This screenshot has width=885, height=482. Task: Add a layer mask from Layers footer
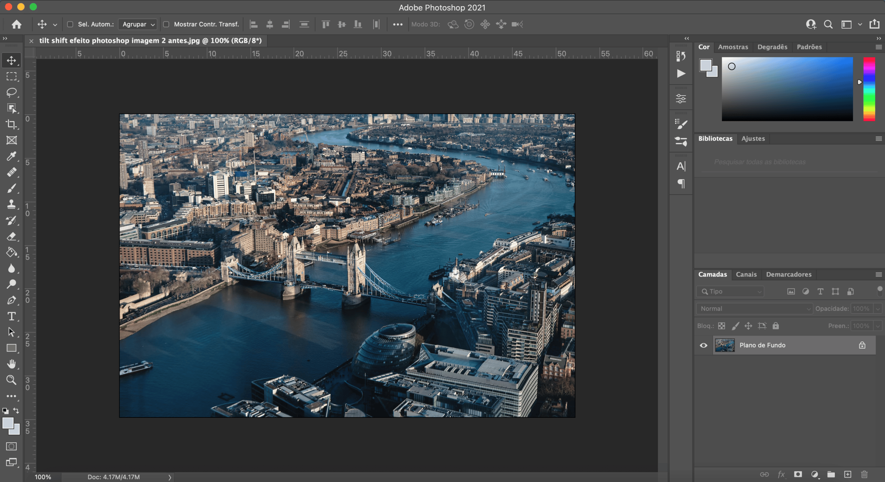798,474
